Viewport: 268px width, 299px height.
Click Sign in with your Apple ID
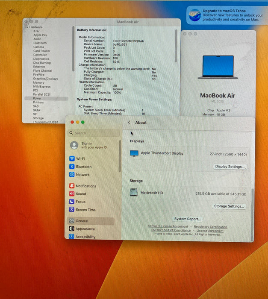94,145
